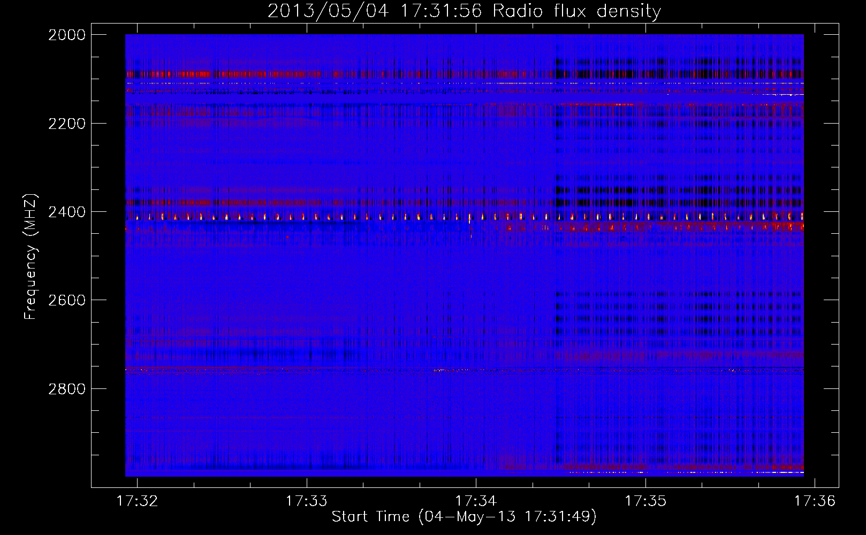The height and width of the screenshot is (535, 866).
Task: Click the 17:35 time tick label
Action: point(645,501)
